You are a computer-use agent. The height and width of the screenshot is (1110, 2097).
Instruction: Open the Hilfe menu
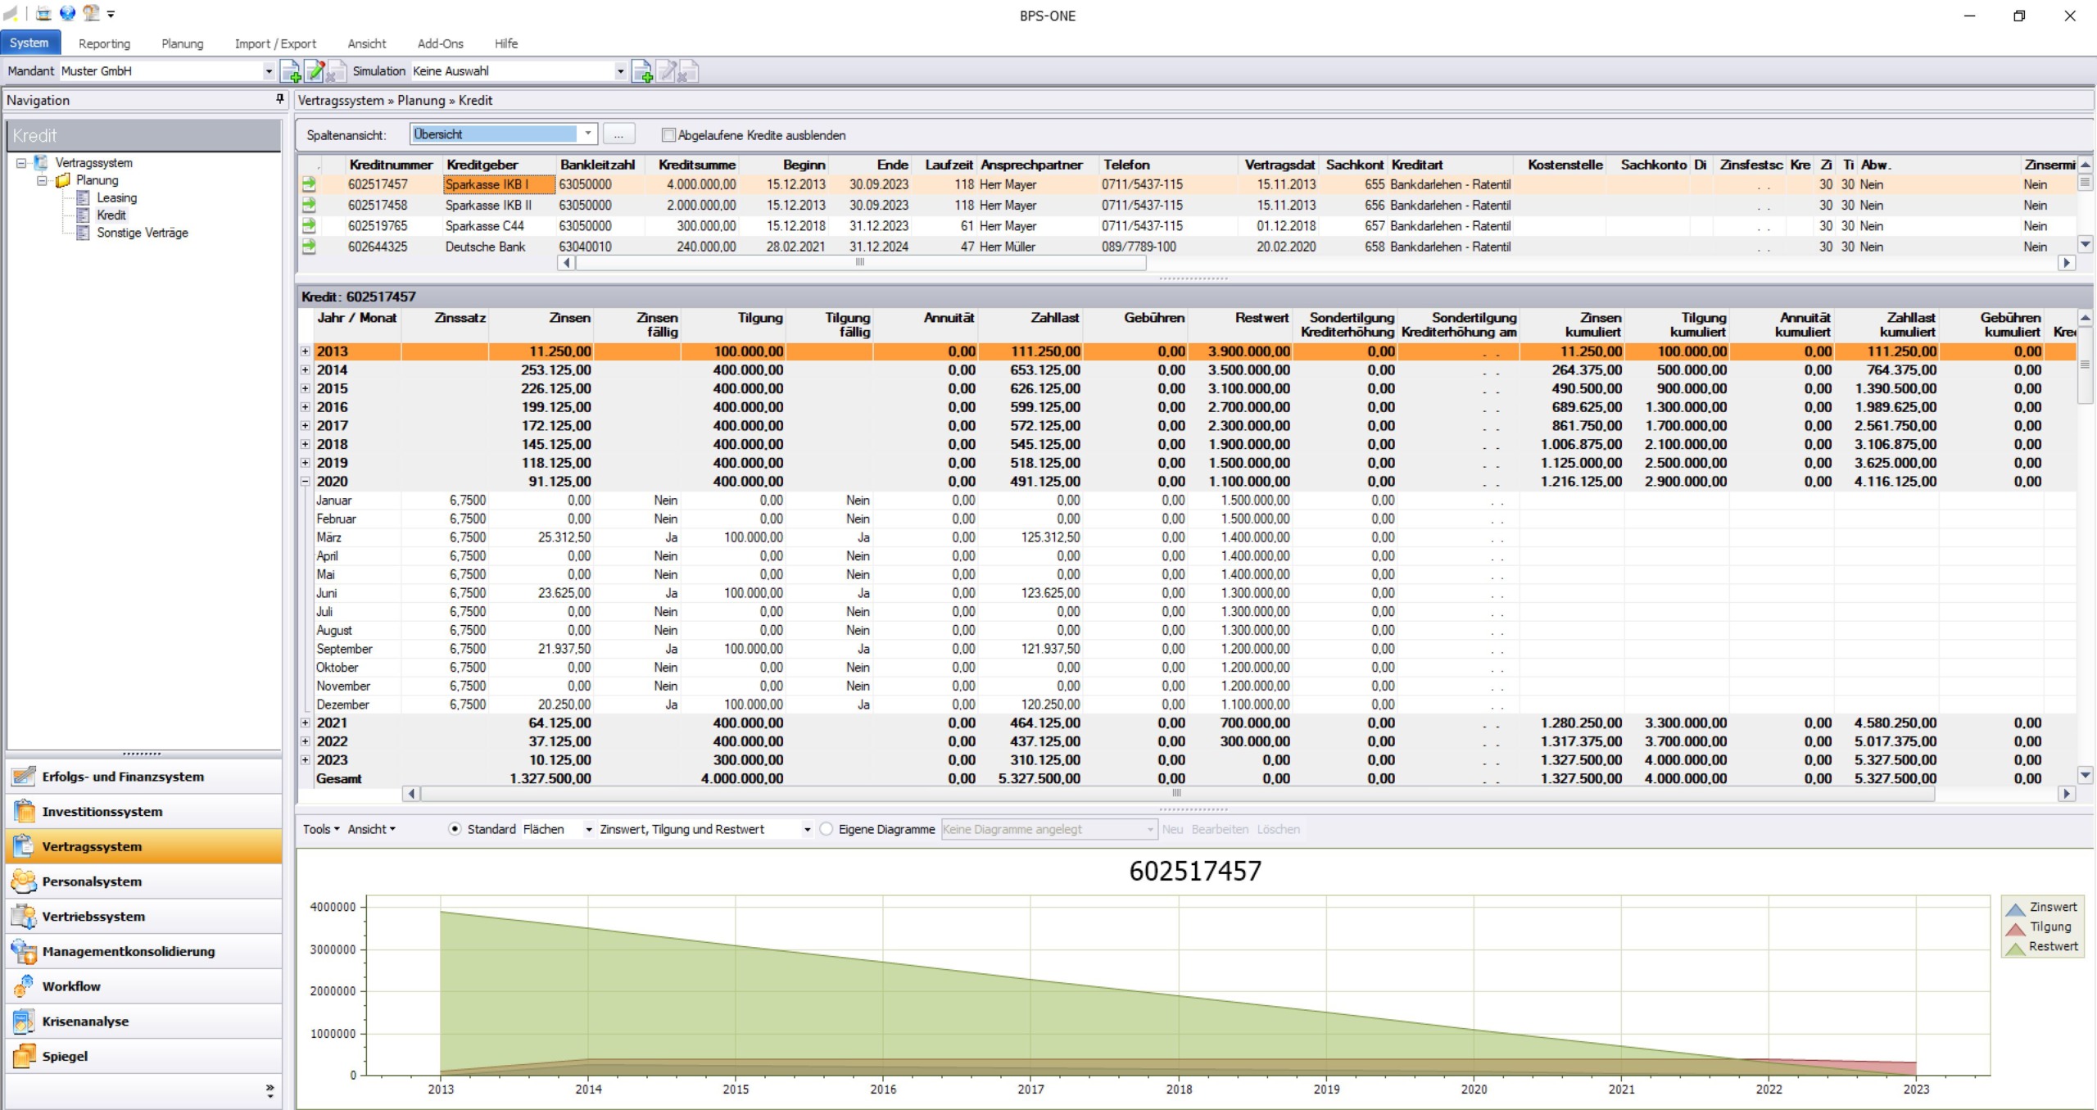(506, 43)
